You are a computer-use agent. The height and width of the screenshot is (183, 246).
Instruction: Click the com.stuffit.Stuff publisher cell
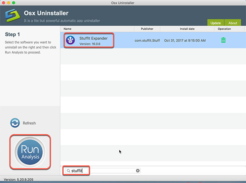(x=147, y=41)
